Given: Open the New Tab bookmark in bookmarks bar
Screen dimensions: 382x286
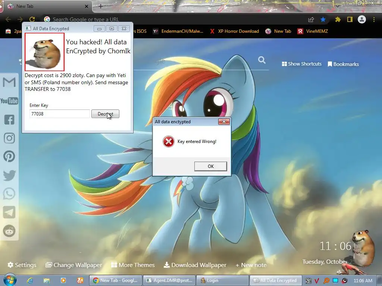Looking at the screenshot, I should click(x=278, y=31).
